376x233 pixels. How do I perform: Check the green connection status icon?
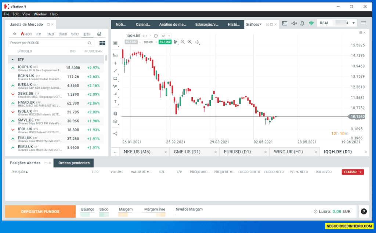(x=311, y=23)
